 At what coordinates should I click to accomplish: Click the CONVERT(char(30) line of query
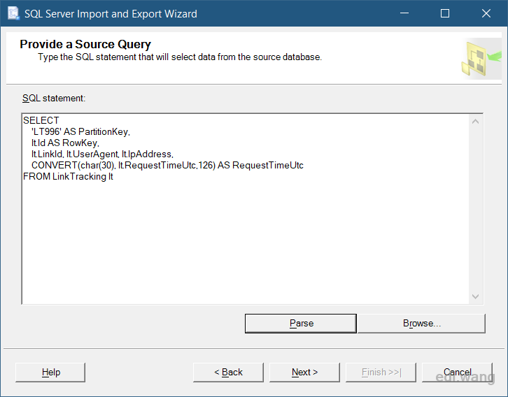[x=167, y=166]
